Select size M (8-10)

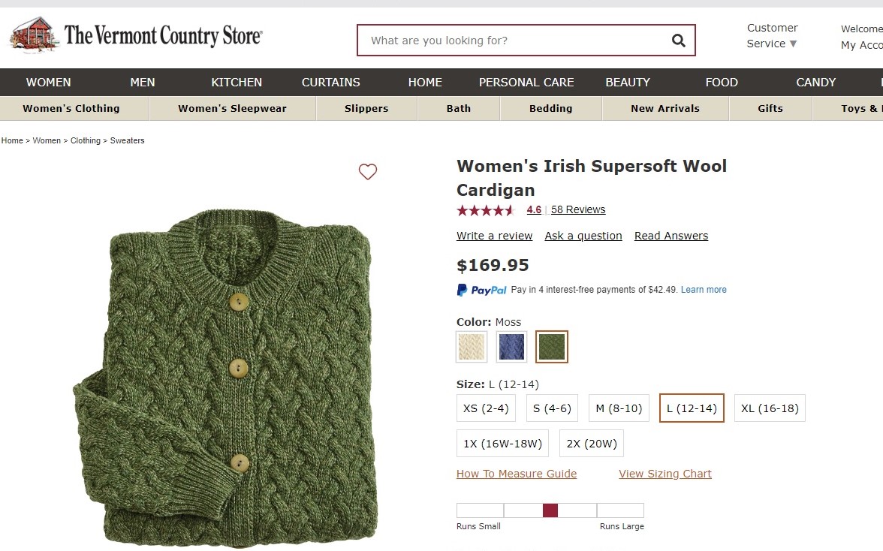619,408
